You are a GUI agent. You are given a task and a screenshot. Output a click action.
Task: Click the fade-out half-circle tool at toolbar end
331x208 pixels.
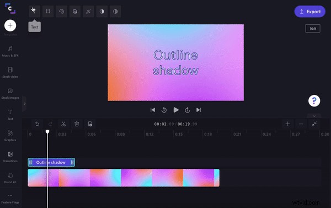(115, 12)
